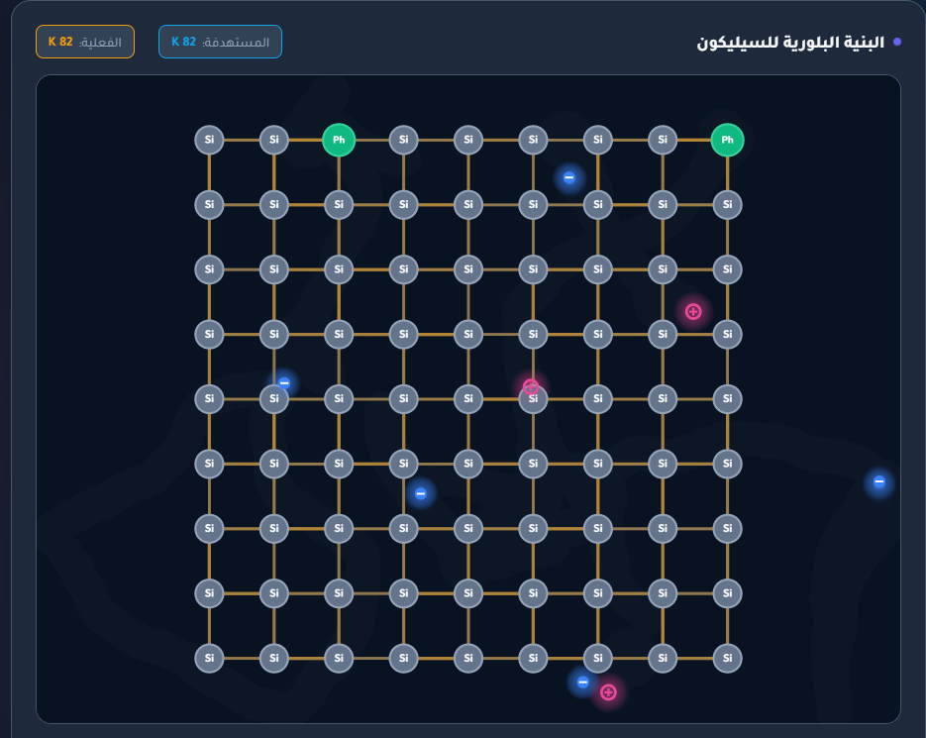Select the Si atom at the exact lattice center
Viewport: 926px width, 738px height.
click(x=468, y=399)
